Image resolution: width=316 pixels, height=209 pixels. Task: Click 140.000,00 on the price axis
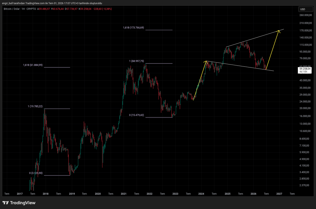[x=305, y=38]
